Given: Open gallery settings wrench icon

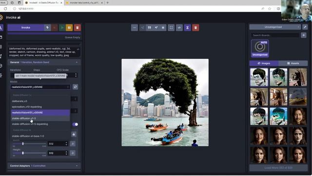Looking at the screenshot, I should click(x=305, y=27).
